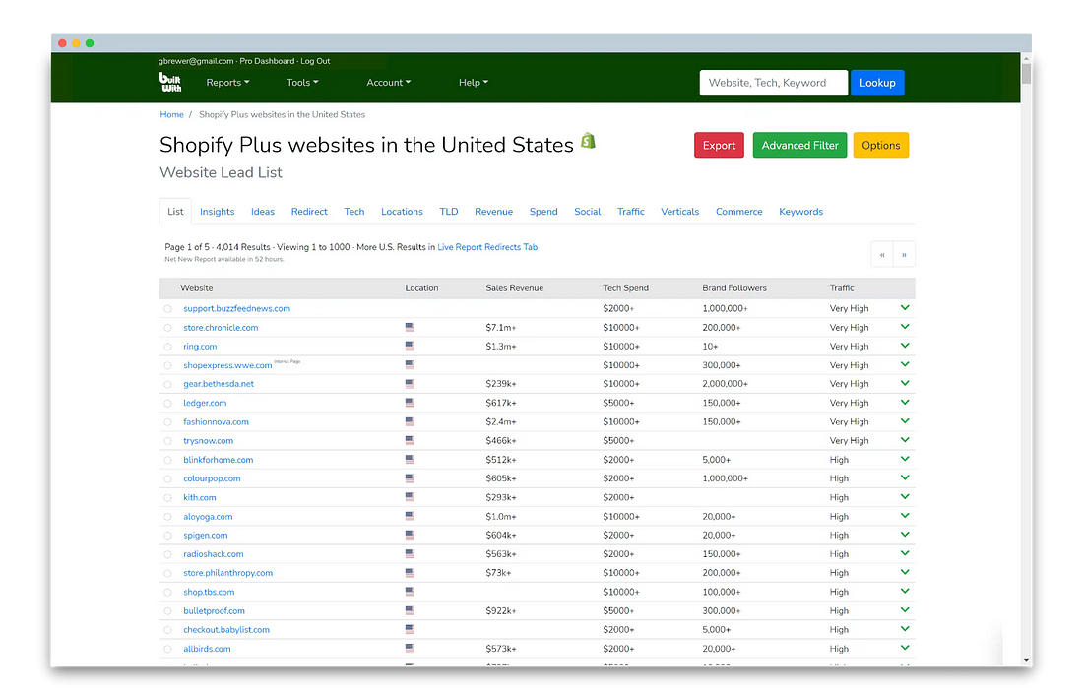Go to next page arrow »
Viewport: 1083px width, 700px height.
(x=904, y=255)
